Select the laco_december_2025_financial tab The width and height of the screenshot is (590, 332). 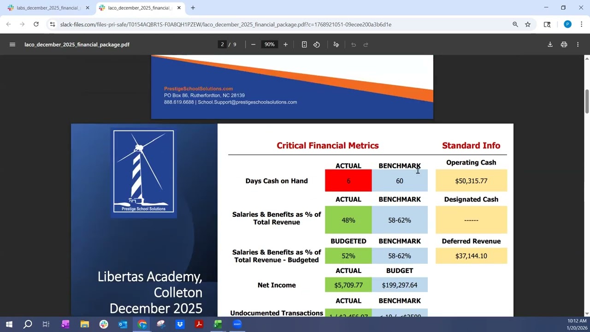click(140, 8)
